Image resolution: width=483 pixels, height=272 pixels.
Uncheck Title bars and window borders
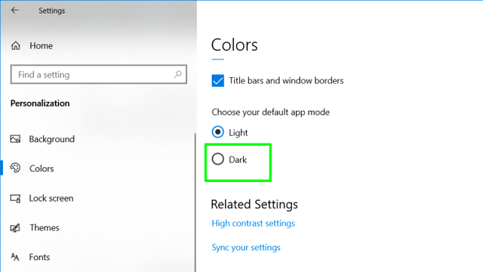218,81
